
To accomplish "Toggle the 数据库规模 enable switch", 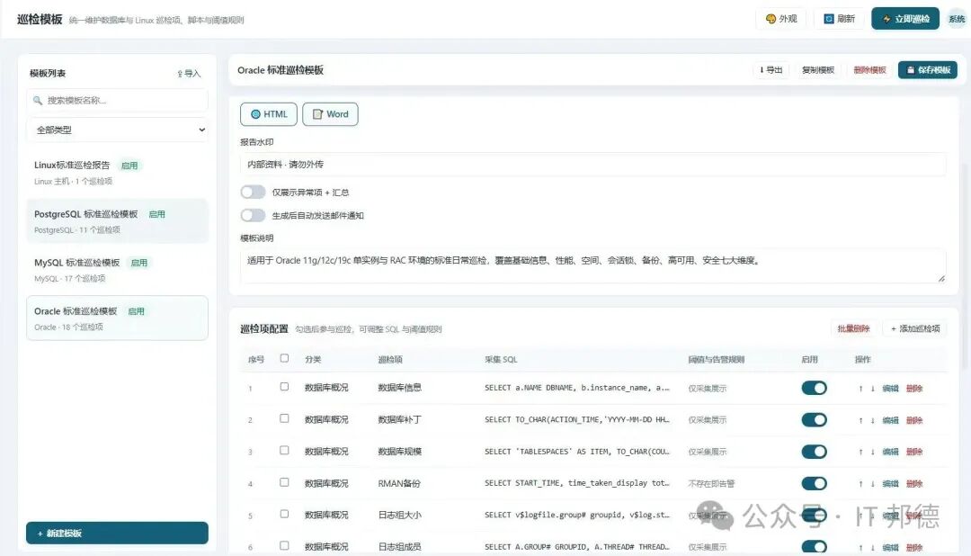I will 814,452.
